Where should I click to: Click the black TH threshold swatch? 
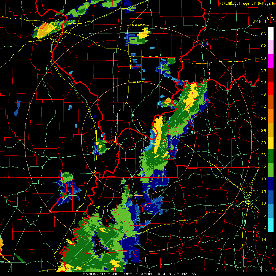271,239
